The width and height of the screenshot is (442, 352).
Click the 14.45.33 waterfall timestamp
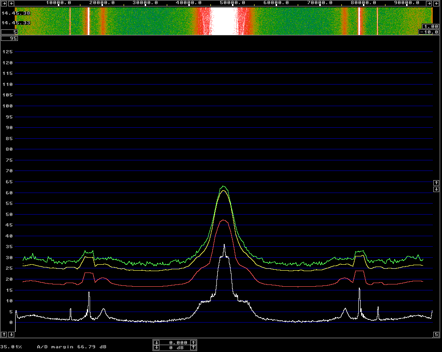[x=16, y=23]
